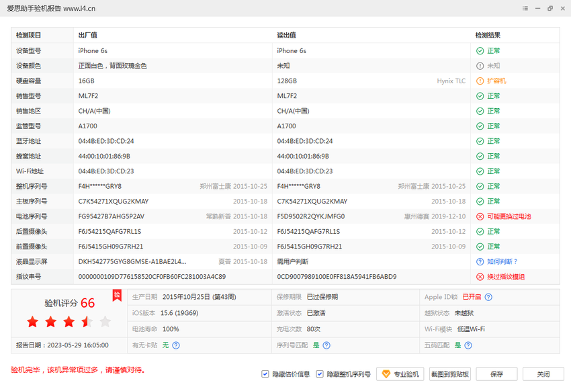Click the 低温Wi-Fi module value
Viewport: 571px width, 389px height.
coord(471,329)
